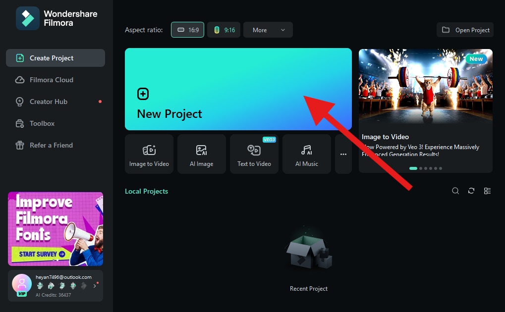Show more AI tools via ellipsis
Viewport: 505px width, 312px height.
[343, 154]
